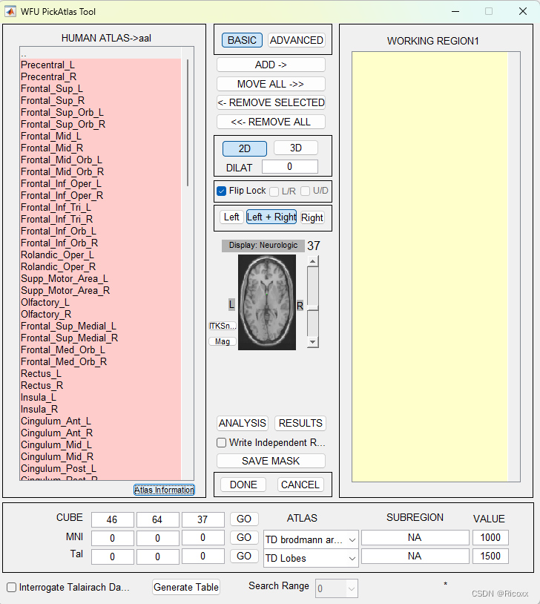Click MOVE ALL ->> button
The image size is (540, 604).
tap(271, 84)
